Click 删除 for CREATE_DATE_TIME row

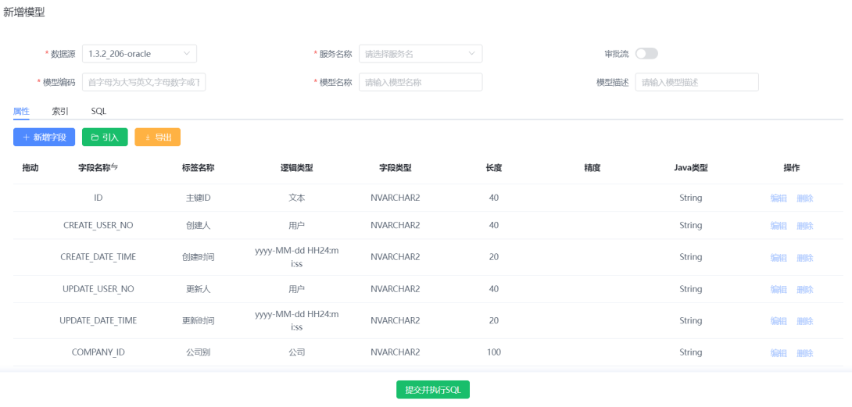(805, 257)
